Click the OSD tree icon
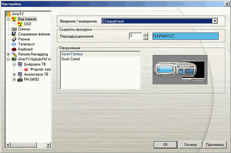 point(20,24)
